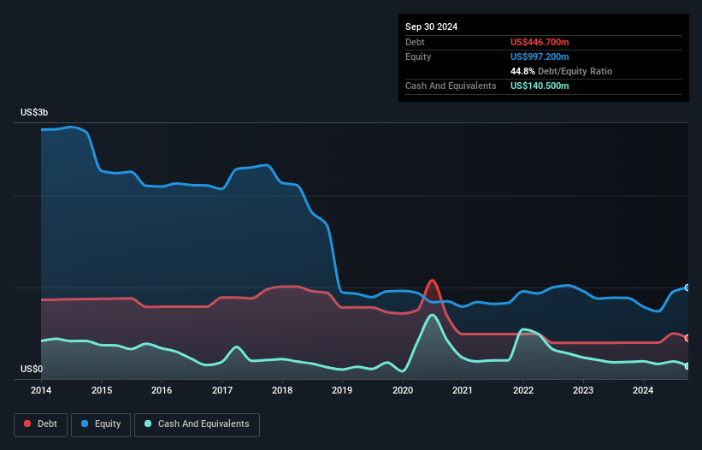Click the 44.8% Debt/Equity Ratio text
702x450 pixels.
pos(561,71)
